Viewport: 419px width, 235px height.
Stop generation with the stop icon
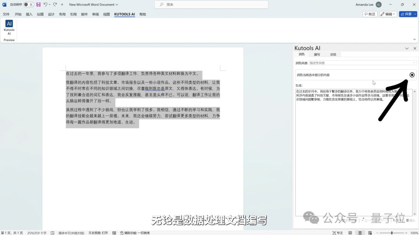(x=412, y=75)
